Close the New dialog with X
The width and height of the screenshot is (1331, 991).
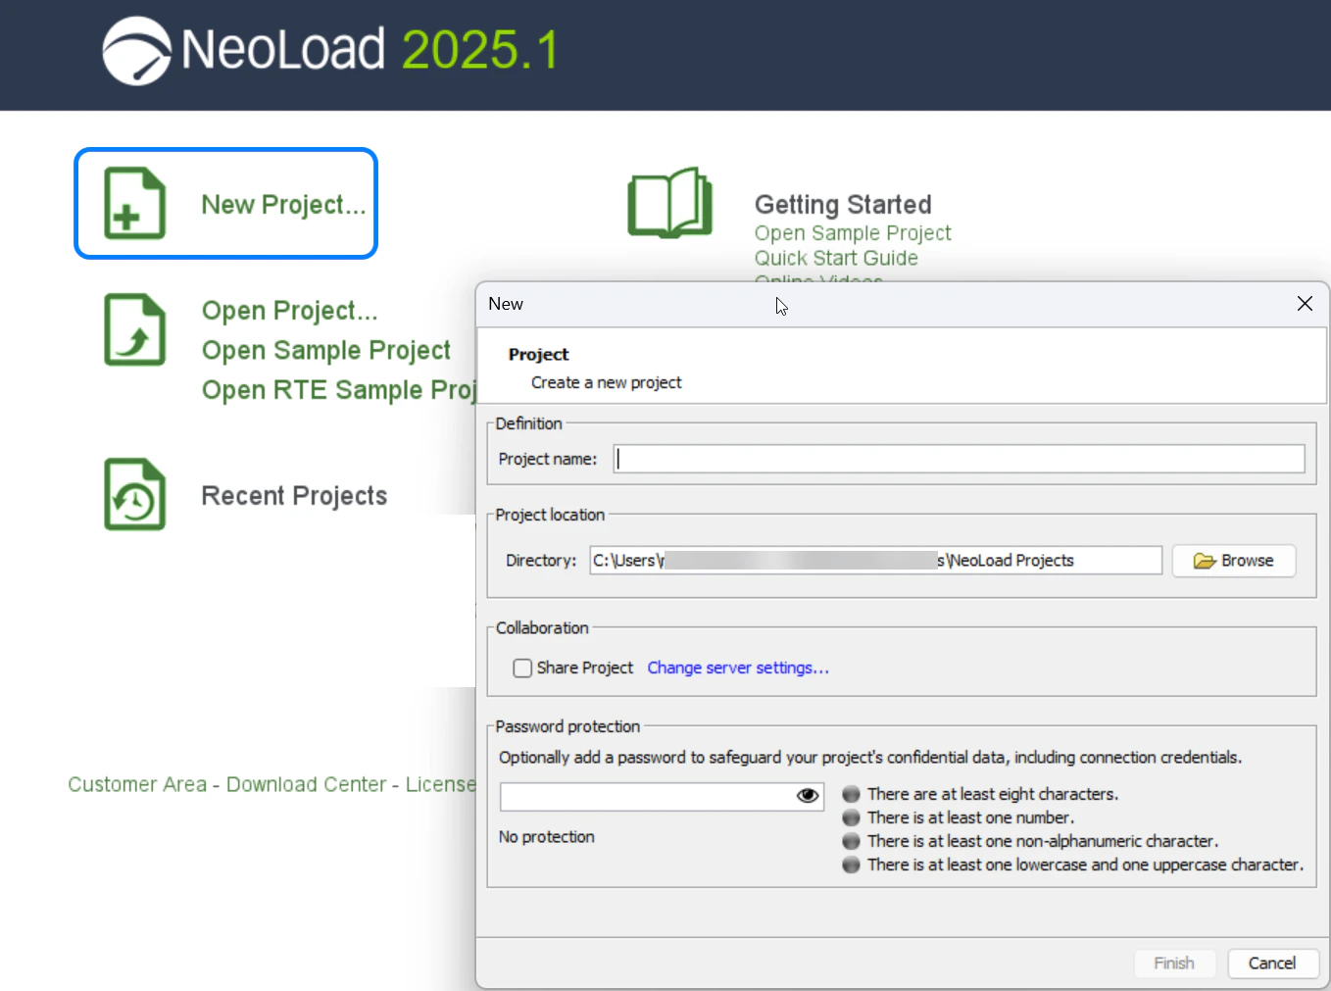pyautogui.click(x=1305, y=304)
